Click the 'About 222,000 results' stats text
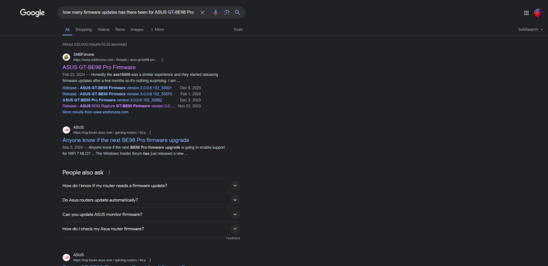Screen dimensions: 548x266 click(x=95, y=44)
